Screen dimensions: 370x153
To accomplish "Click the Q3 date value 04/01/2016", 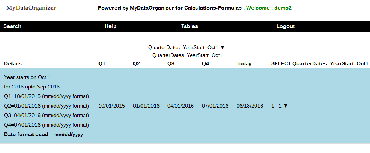I will pyautogui.click(x=181, y=106).
